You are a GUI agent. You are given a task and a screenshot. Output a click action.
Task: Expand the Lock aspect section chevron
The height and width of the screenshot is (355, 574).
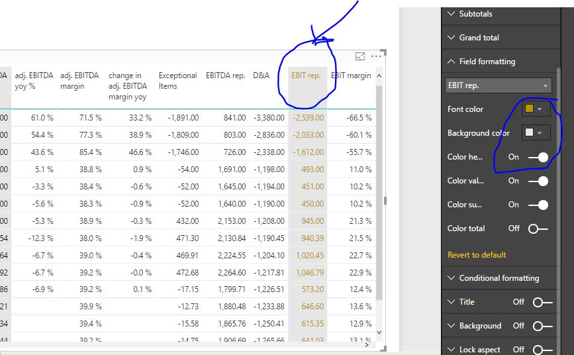[x=451, y=350]
